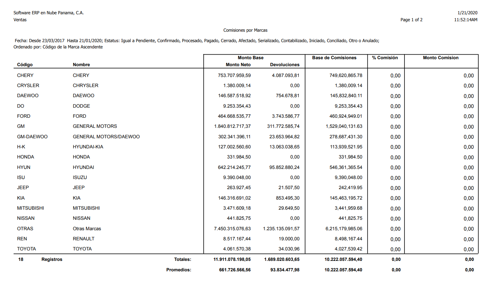The height and width of the screenshot is (287, 485).
Task: Click GM returns 311.772.585,74
Action: tap(283, 126)
